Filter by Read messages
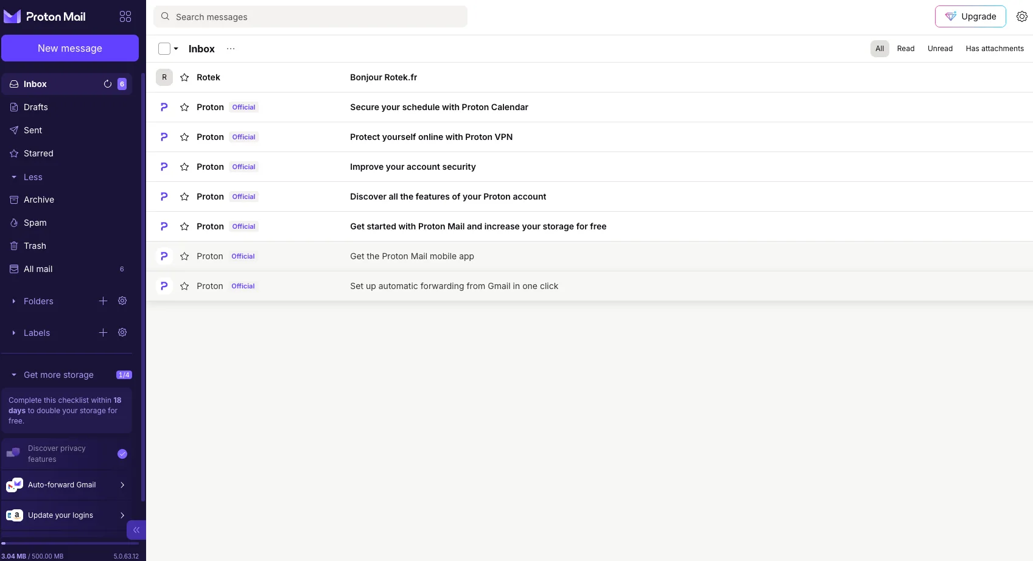 click(906, 49)
